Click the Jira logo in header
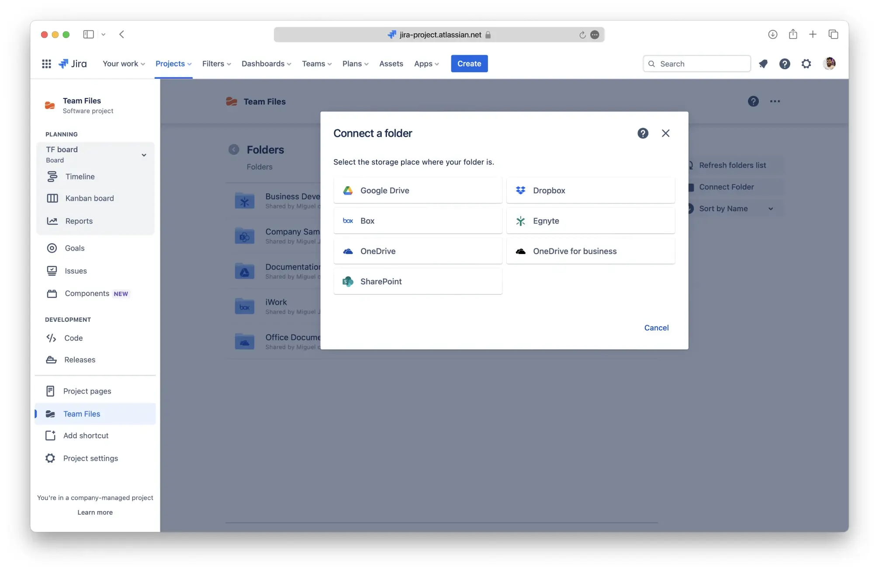The image size is (879, 572). 73,64
